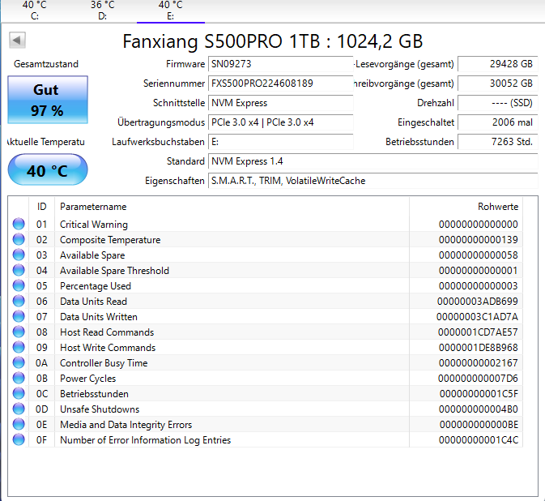Image resolution: width=545 pixels, height=501 pixels.
Task: Click the Gut 97 % health status button
Action: click(x=48, y=100)
